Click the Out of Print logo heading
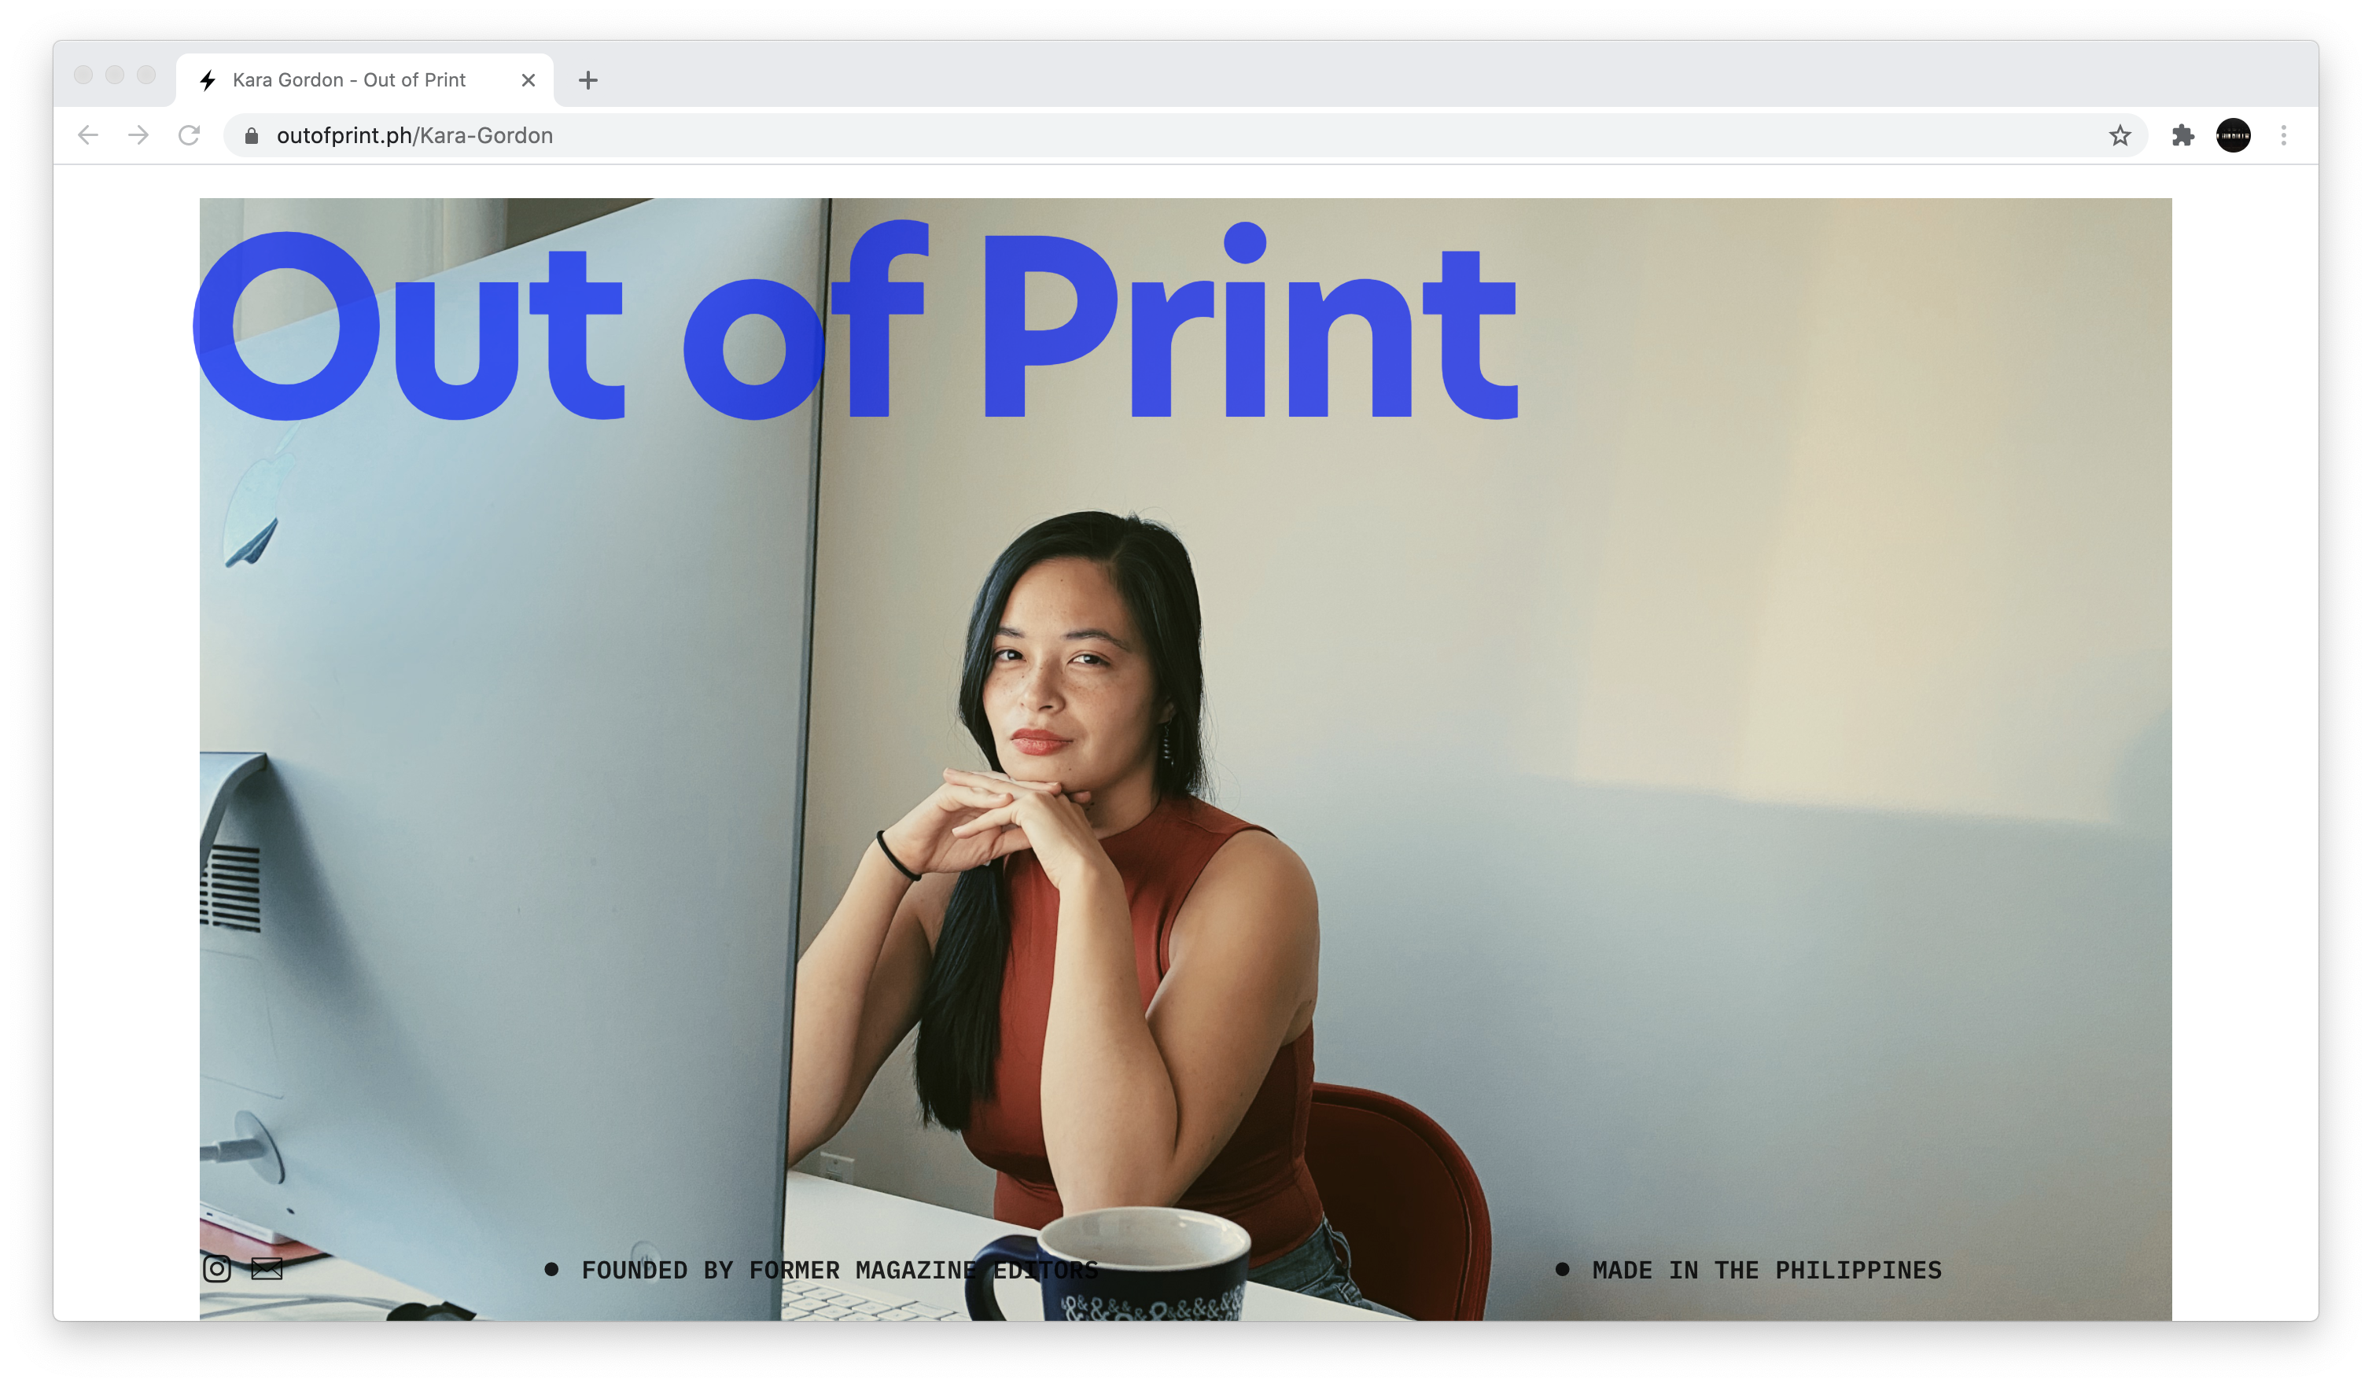Screen dimensions: 2372x1387 [855, 325]
